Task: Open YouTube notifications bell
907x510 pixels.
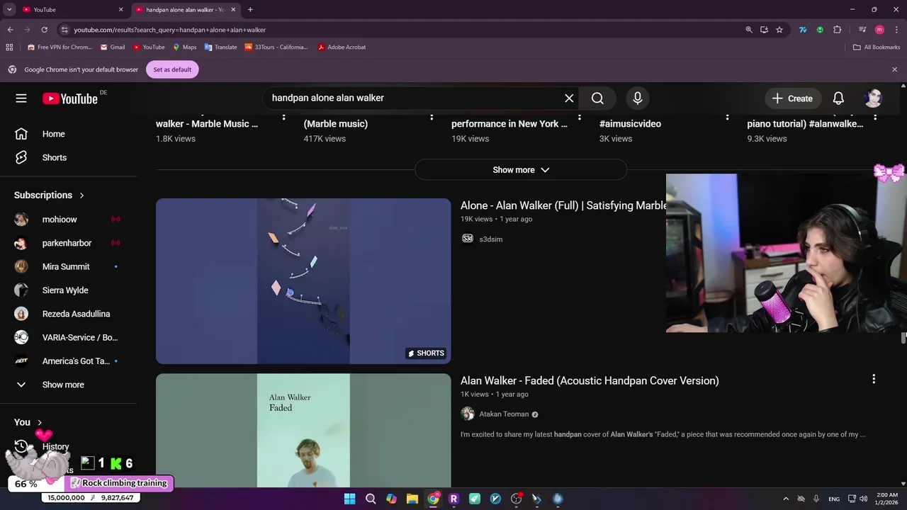Action: pos(838,98)
